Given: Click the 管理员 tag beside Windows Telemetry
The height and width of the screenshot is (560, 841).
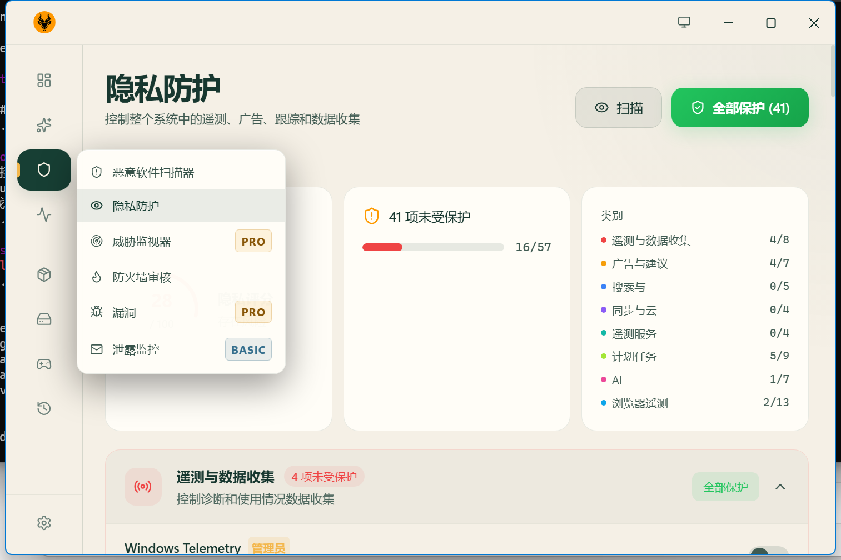Looking at the screenshot, I should (x=268, y=548).
